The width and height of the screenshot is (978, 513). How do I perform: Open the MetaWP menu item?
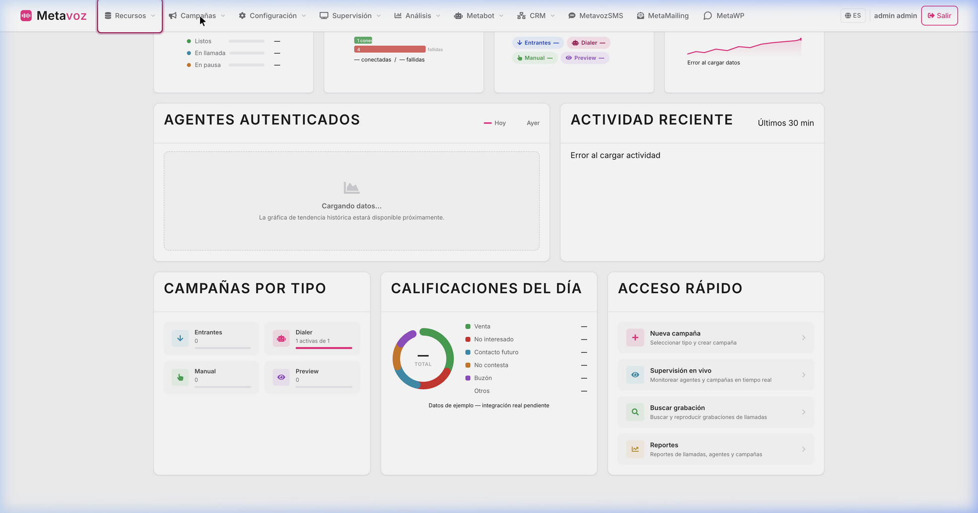click(x=724, y=16)
